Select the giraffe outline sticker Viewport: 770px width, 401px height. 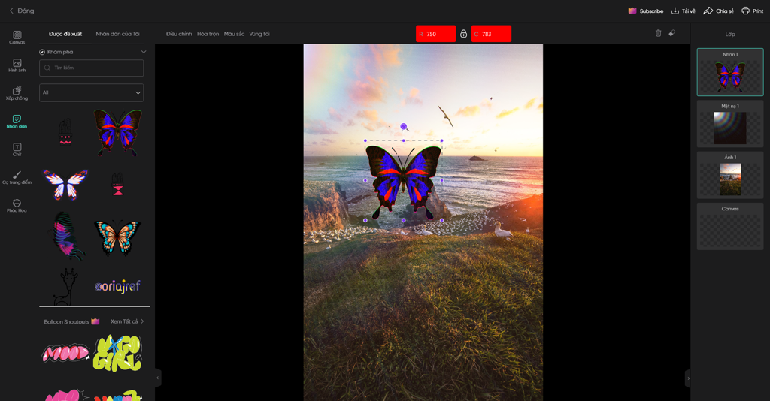point(65,286)
